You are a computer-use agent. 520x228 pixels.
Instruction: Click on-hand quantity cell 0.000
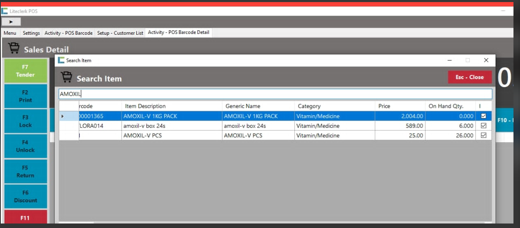450,116
